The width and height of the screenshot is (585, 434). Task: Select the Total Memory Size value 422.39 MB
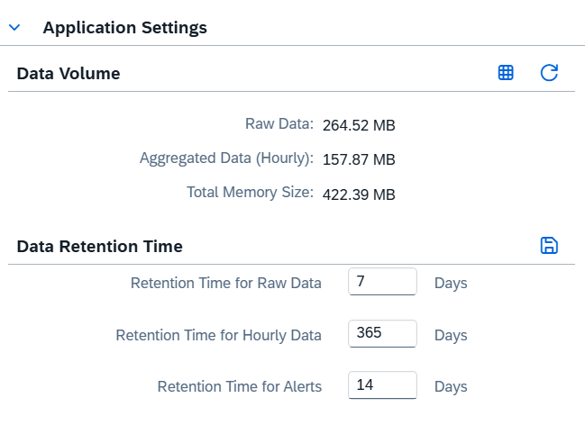[x=359, y=194]
